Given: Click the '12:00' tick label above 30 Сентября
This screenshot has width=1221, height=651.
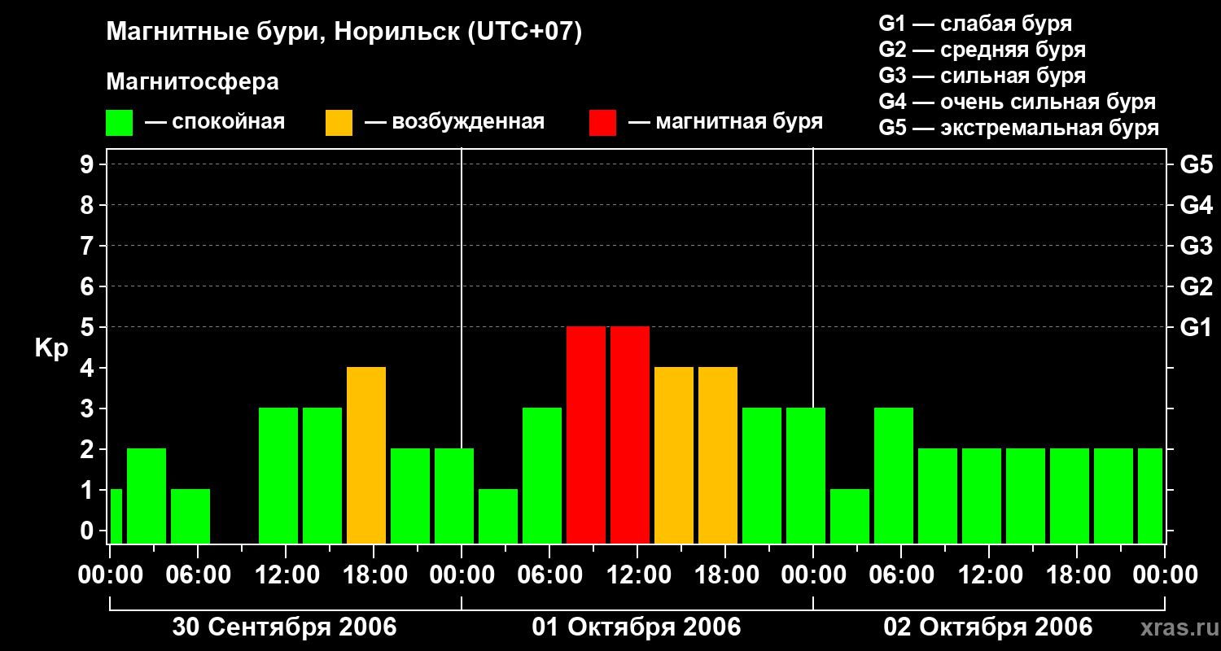Looking at the screenshot, I should [286, 575].
